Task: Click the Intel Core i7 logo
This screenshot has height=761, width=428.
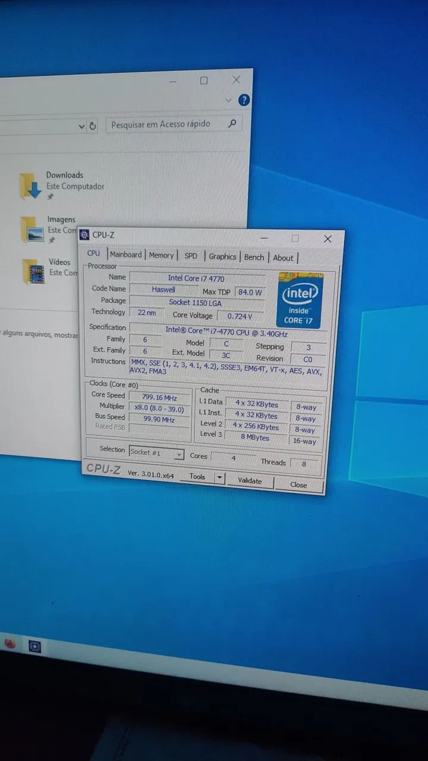Action: (300, 300)
